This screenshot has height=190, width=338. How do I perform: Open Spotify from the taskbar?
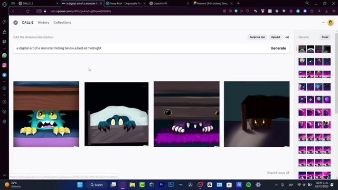pyautogui.click(x=248, y=185)
